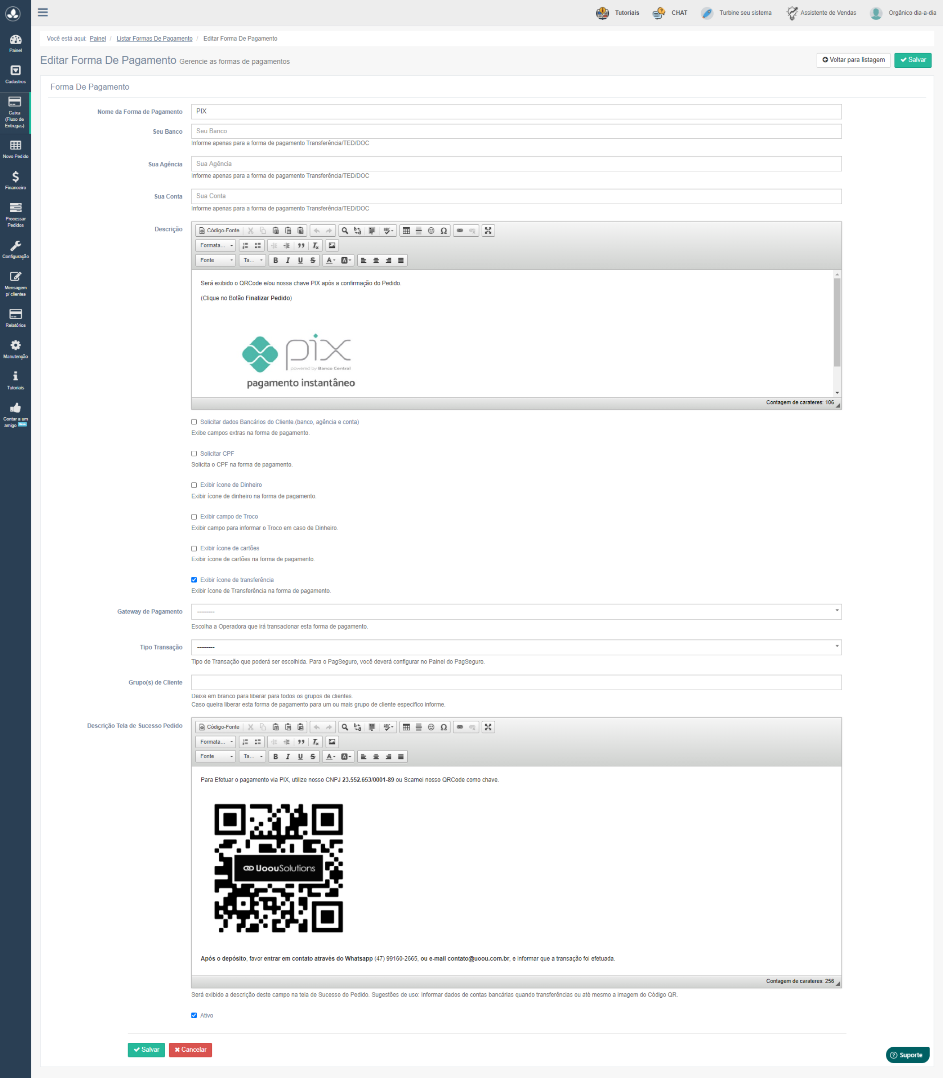This screenshot has height=1078, width=943.
Task: Open the hamburger menu icon
Action: (x=43, y=12)
